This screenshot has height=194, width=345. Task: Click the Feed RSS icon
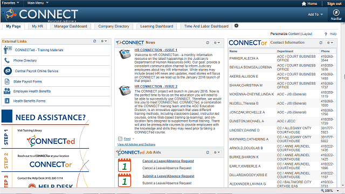(x=120, y=138)
